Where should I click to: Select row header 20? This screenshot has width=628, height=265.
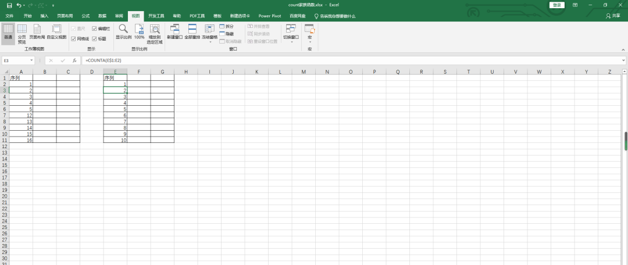point(5,196)
